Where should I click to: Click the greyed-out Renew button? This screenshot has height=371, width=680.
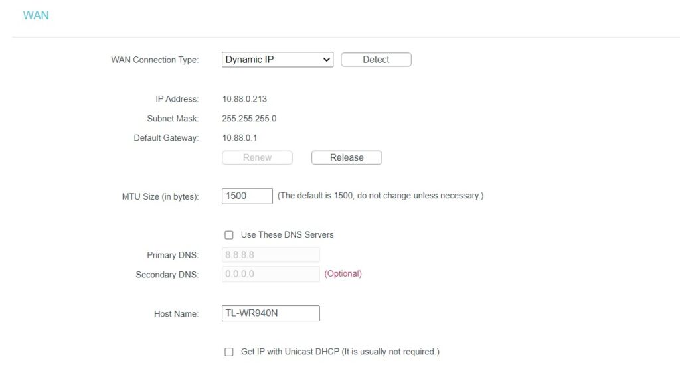click(257, 158)
